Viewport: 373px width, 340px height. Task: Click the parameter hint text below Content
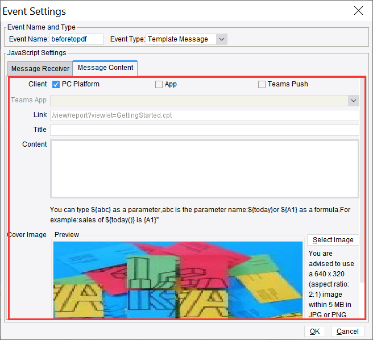point(200,215)
